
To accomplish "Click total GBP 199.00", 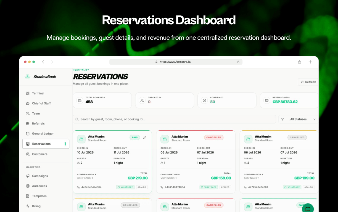I will coord(304,178).
